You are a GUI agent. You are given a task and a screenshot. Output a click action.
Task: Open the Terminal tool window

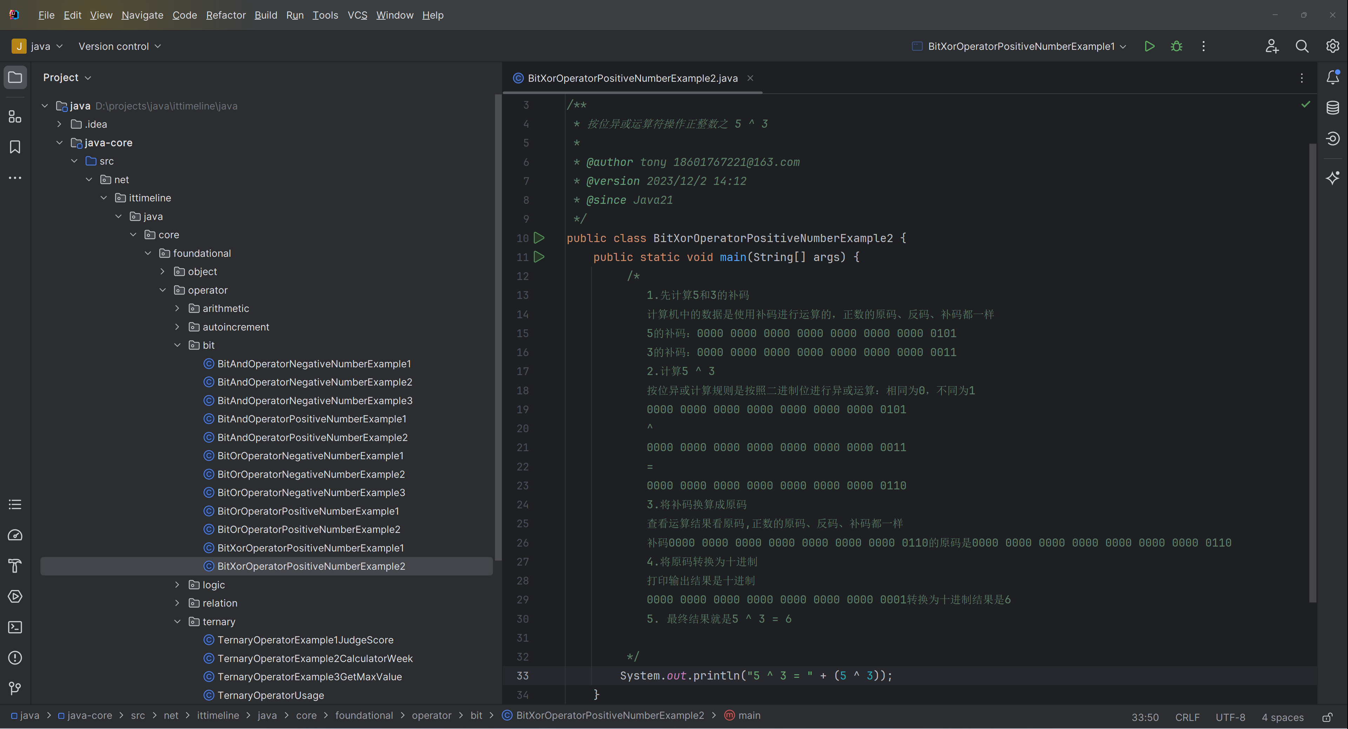pos(15,627)
